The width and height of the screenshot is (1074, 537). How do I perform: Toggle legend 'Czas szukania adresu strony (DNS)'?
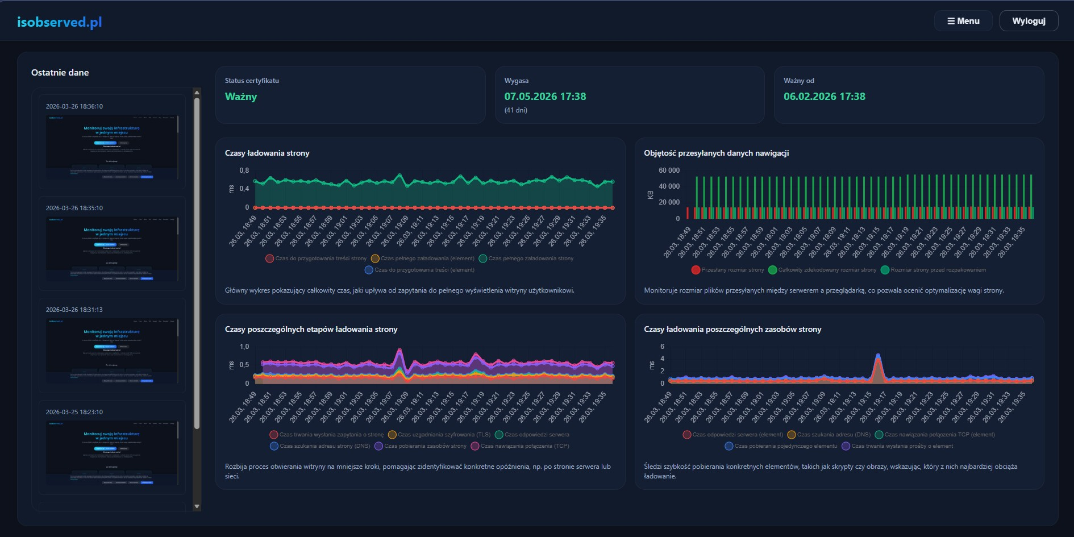coord(320,446)
